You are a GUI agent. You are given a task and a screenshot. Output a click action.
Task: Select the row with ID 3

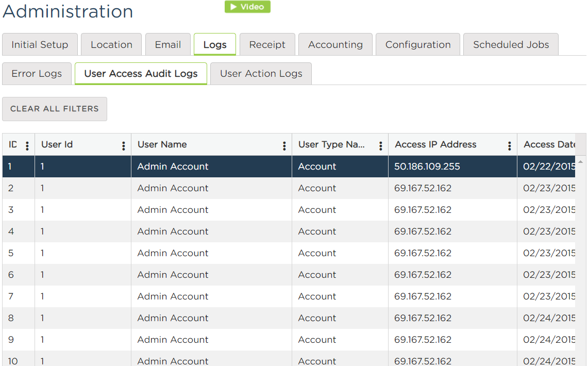pyautogui.click(x=289, y=210)
